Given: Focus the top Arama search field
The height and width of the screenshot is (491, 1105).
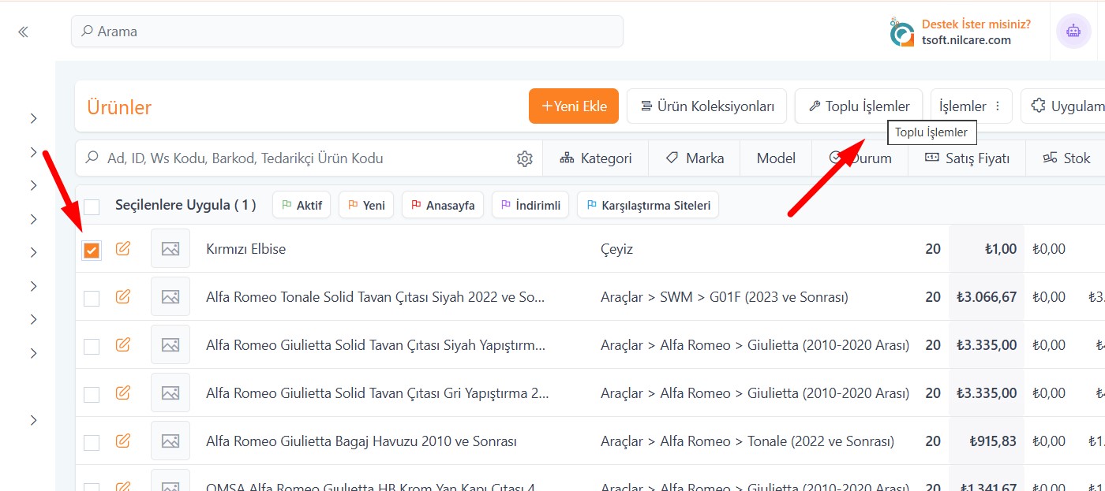Looking at the screenshot, I should (x=347, y=32).
